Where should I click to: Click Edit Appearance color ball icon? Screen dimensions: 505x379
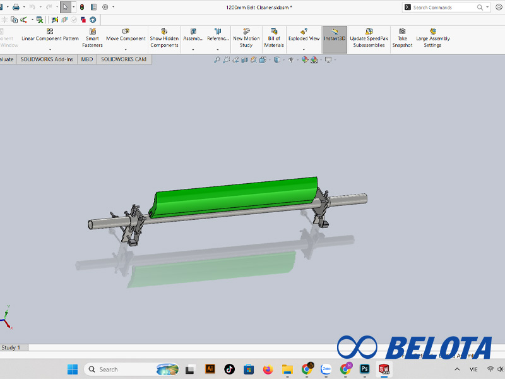pyautogui.click(x=305, y=59)
